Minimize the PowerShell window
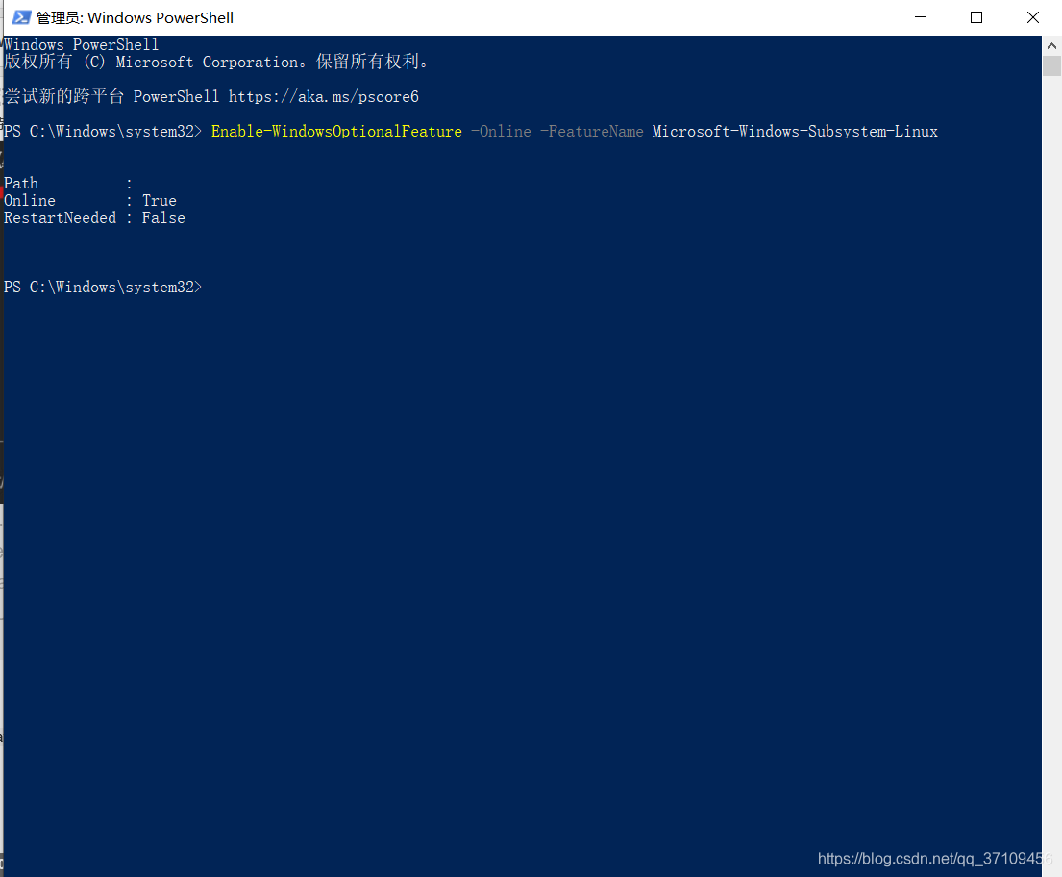Screen dimensions: 1062x877 [x=921, y=17]
